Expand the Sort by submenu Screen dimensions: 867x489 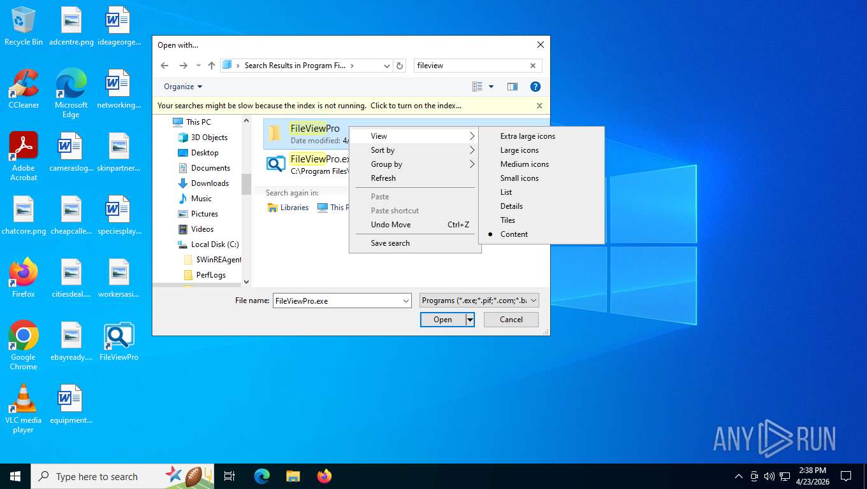click(x=415, y=150)
